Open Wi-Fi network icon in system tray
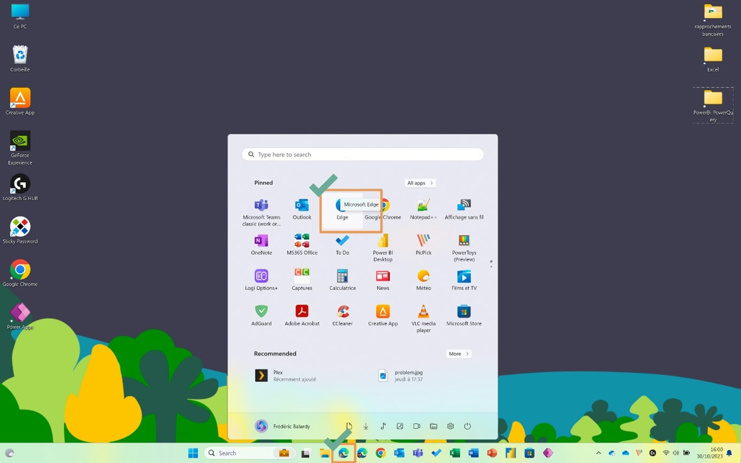The image size is (741, 463). pyautogui.click(x=666, y=453)
